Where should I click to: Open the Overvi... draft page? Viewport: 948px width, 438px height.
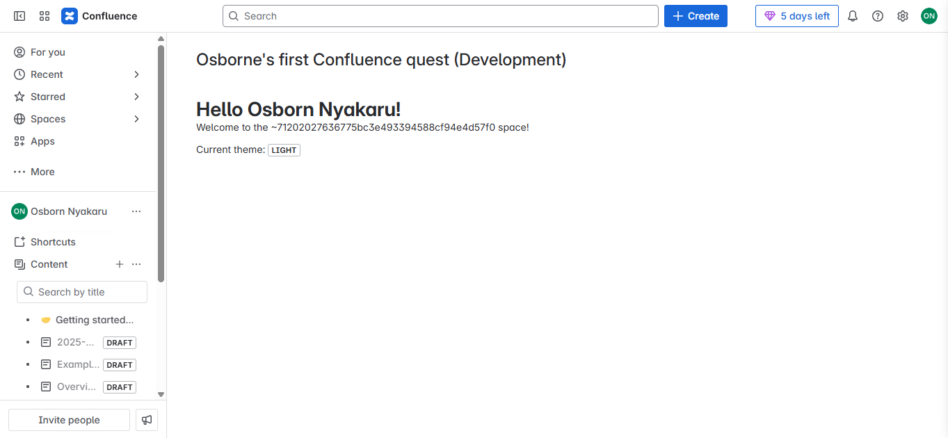coord(77,387)
